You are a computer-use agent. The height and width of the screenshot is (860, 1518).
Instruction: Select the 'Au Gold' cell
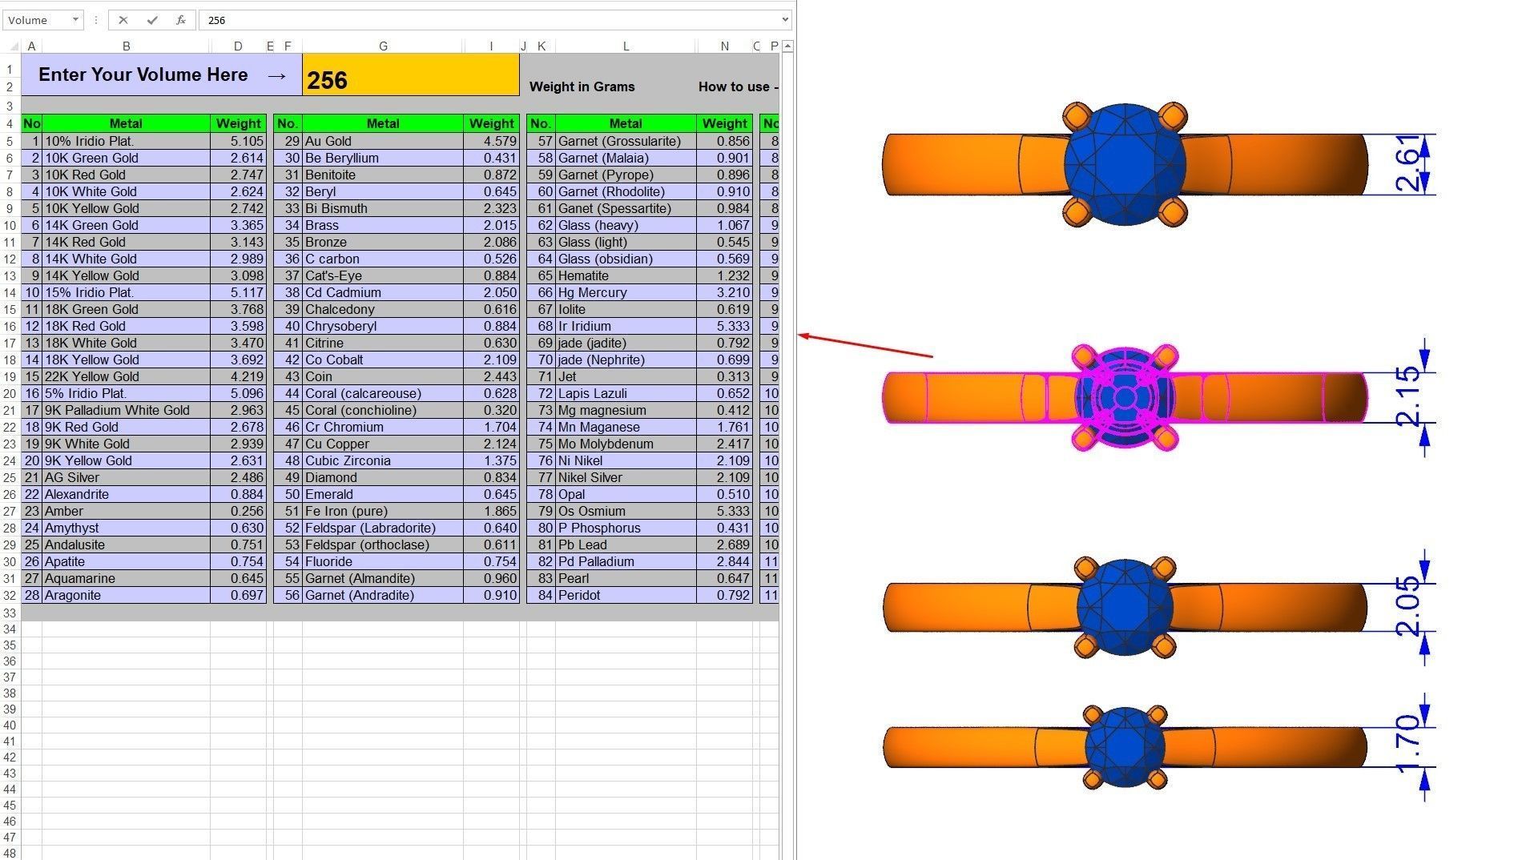click(x=383, y=141)
